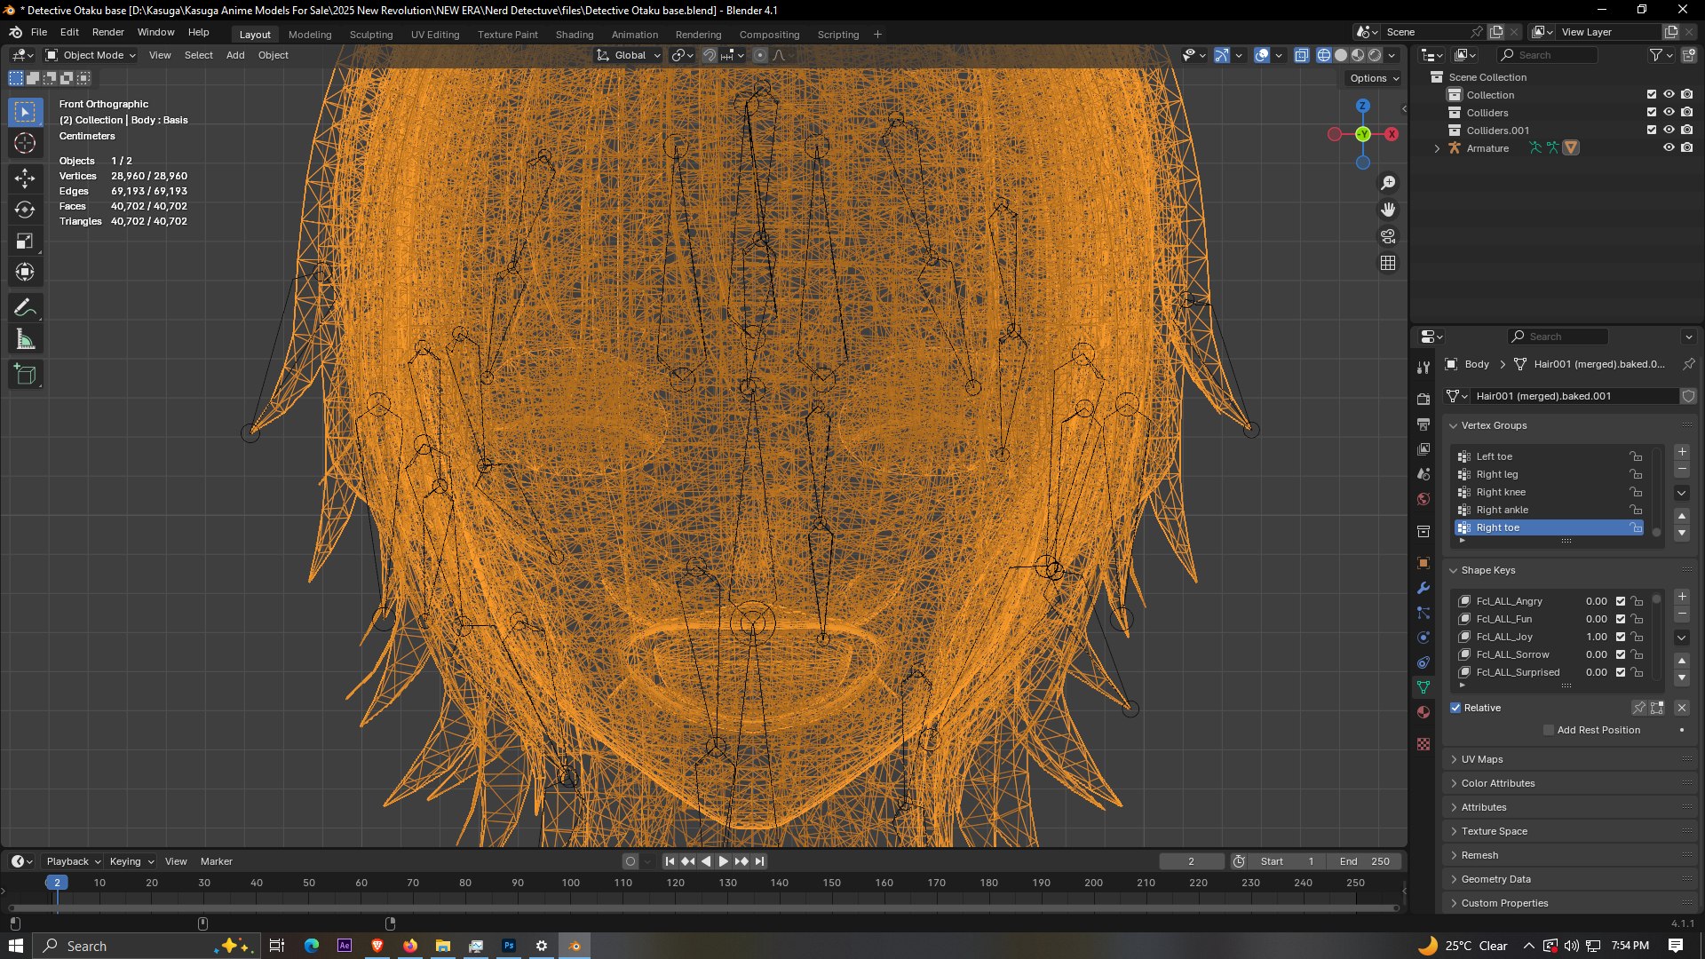The width and height of the screenshot is (1705, 959).
Task: Toggle snapping magnet in viewport header
Action: 710,55
